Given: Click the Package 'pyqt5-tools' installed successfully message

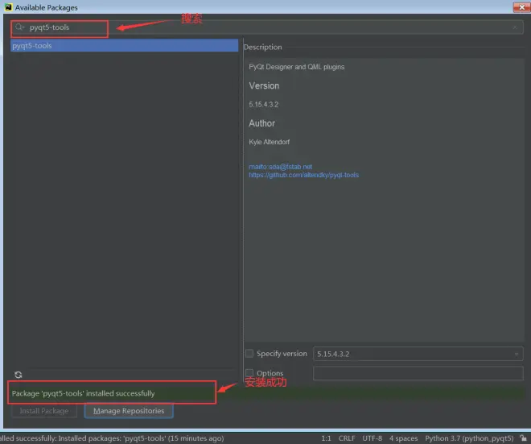Looking at the screenshot, I should pos(84,393).
